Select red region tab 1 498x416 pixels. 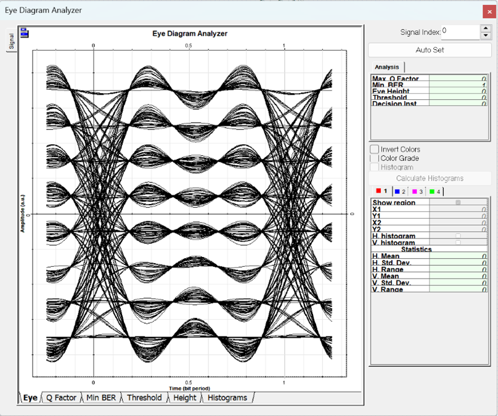point(382,191)
